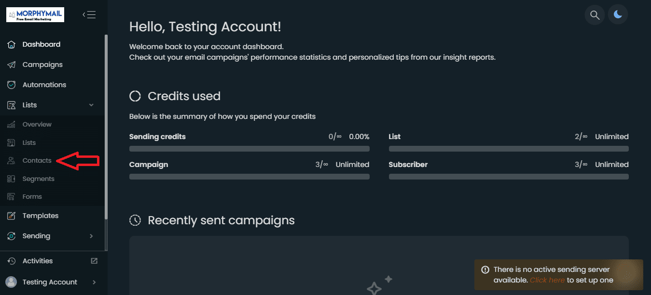
Task: Click the Automations checkmark icon
Action: click(12, 85)
